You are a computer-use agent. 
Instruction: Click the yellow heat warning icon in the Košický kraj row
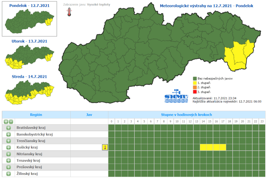coord(105,147)
